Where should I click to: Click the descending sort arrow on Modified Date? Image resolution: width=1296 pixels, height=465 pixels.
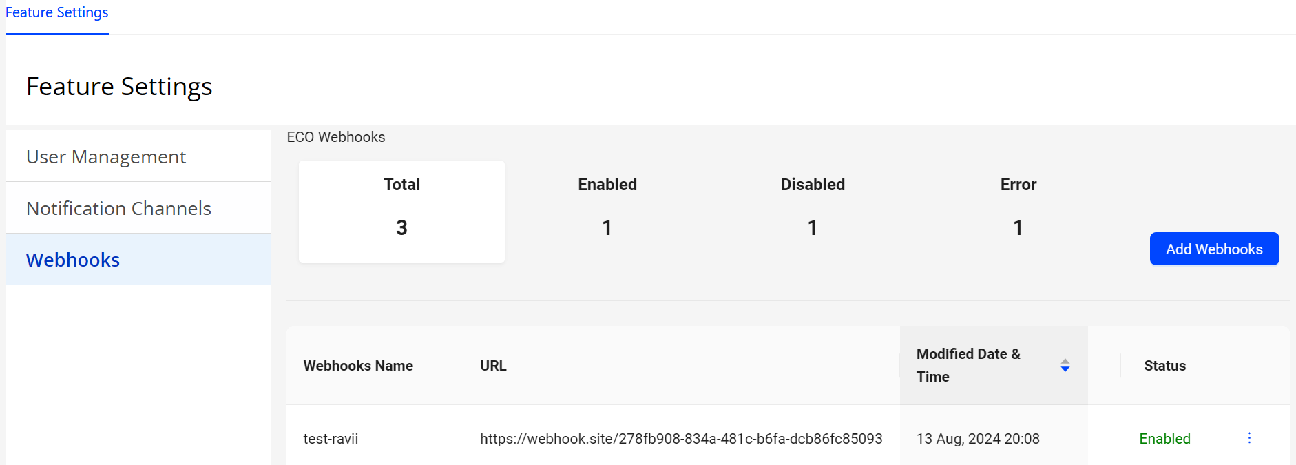tap(1065, 370)
